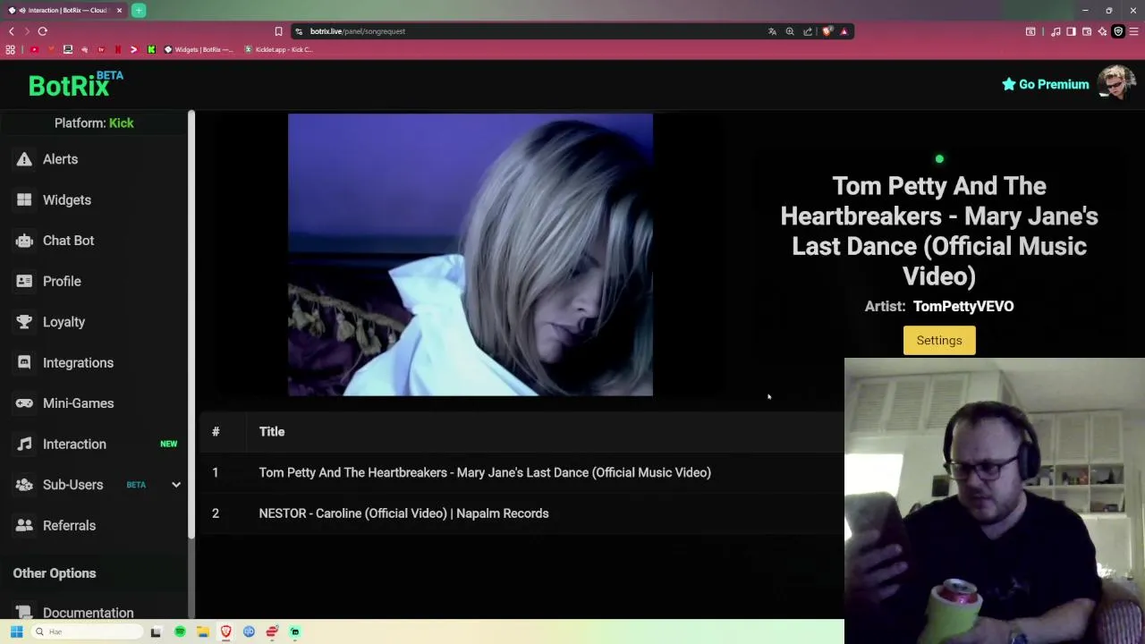Screen dimensions: 1145x644
Task: Open the Alerts warning icon in sidebar
Action: [24, 159]
